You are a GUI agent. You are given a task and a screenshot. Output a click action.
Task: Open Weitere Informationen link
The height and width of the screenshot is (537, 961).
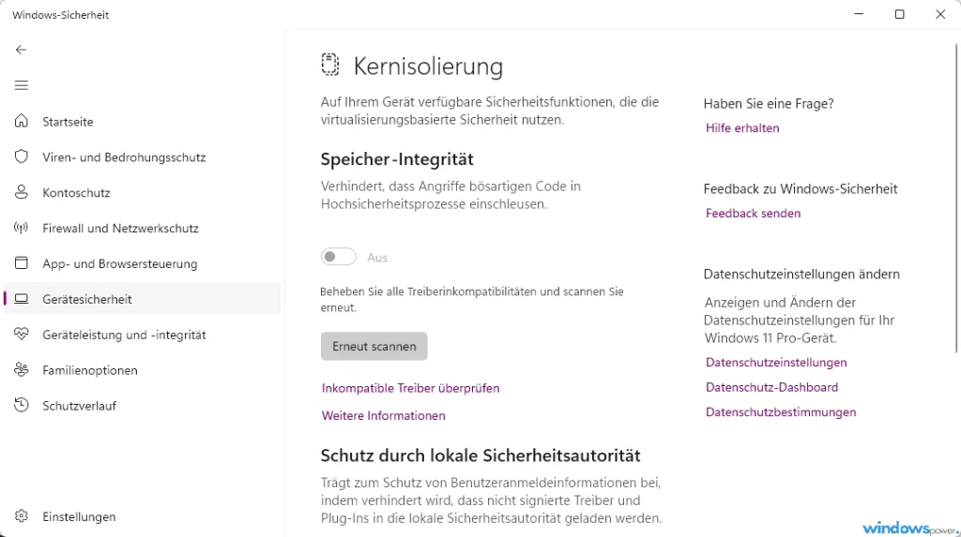coord(384,415)
